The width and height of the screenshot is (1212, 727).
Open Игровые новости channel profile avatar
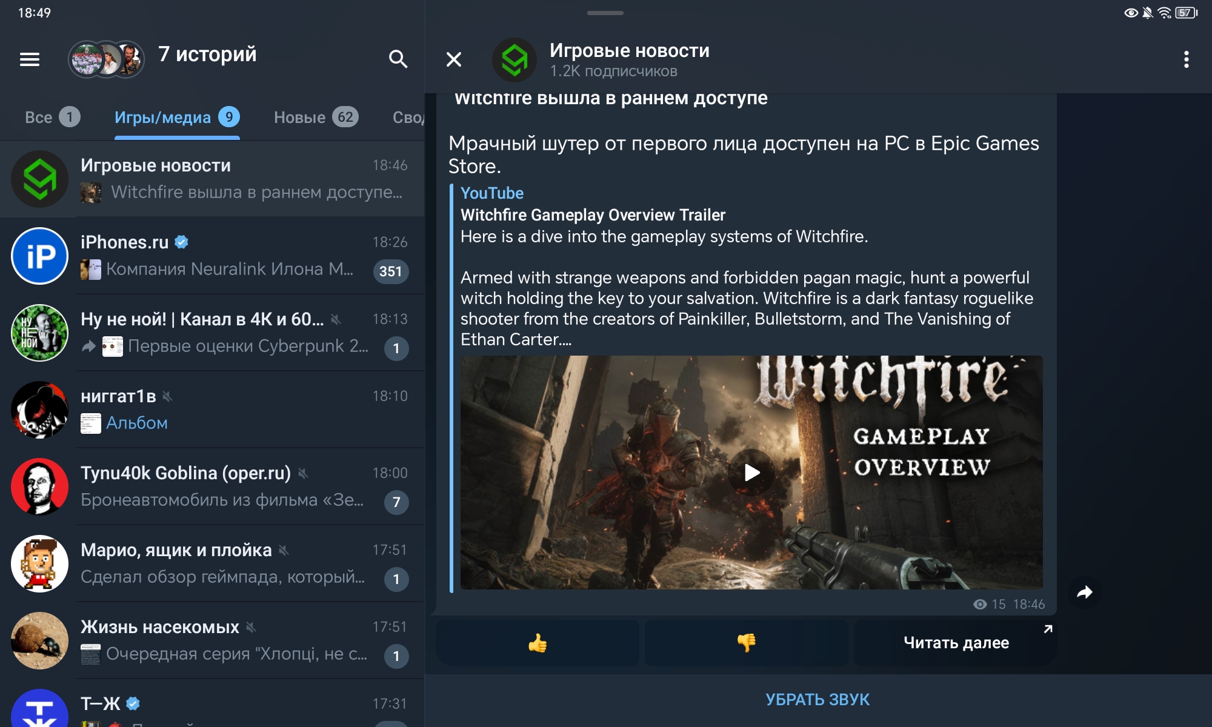[514, 60]
